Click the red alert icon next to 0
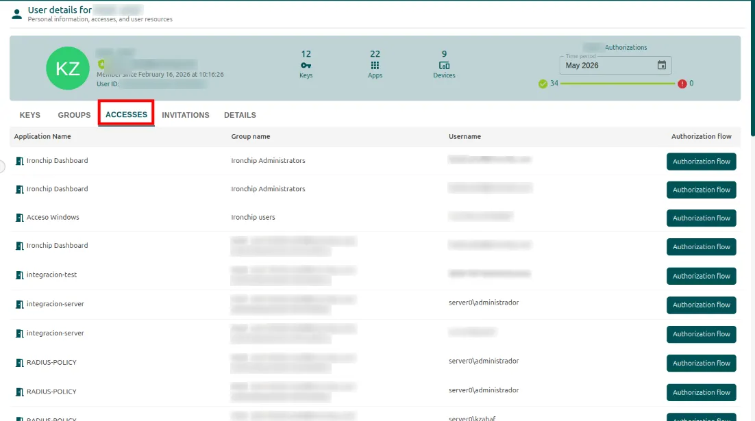Image resolution: width=755 pixels, height=421 pixels. point(682,84)
